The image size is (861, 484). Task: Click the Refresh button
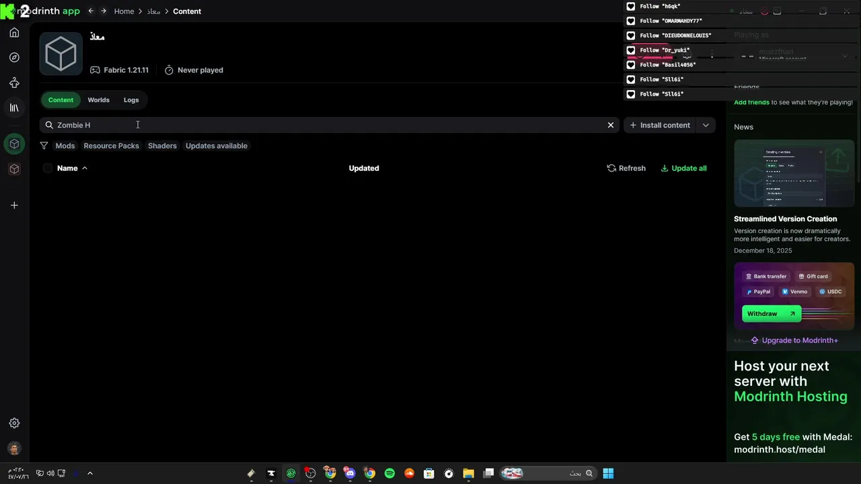(x=626, y=168)
